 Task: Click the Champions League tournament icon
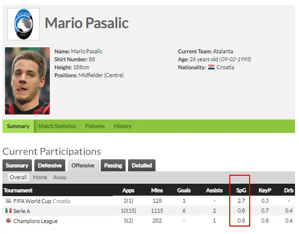click(x=8, y=221)
